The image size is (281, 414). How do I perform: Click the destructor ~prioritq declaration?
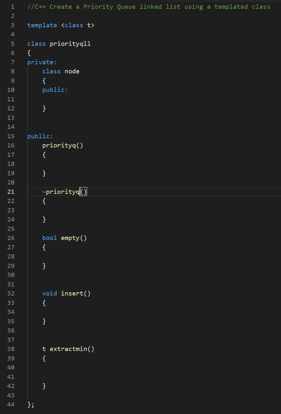[62, 192]
